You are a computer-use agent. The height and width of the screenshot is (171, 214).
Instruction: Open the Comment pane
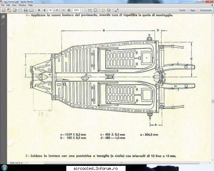pos(206,10)
